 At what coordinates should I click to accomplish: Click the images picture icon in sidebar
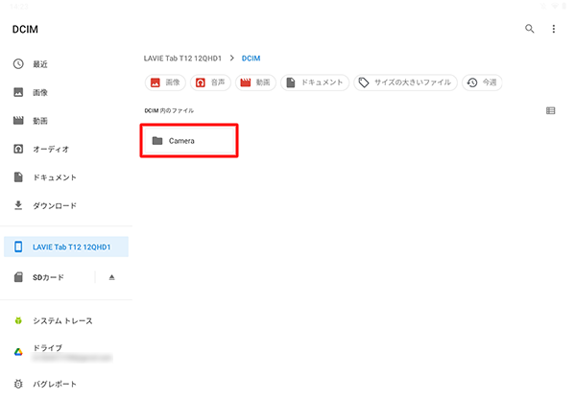point(18,92)
